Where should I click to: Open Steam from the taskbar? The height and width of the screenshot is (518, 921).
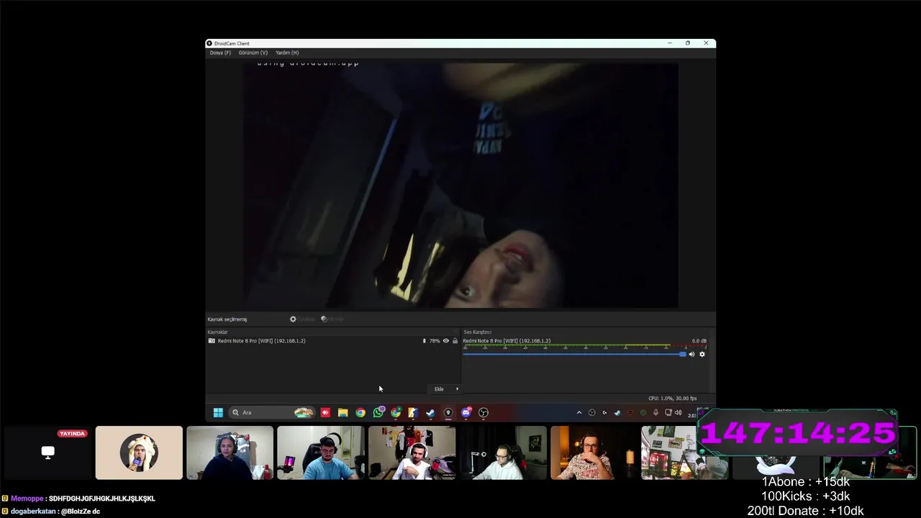pyautogui.click(x=430, y=413)
